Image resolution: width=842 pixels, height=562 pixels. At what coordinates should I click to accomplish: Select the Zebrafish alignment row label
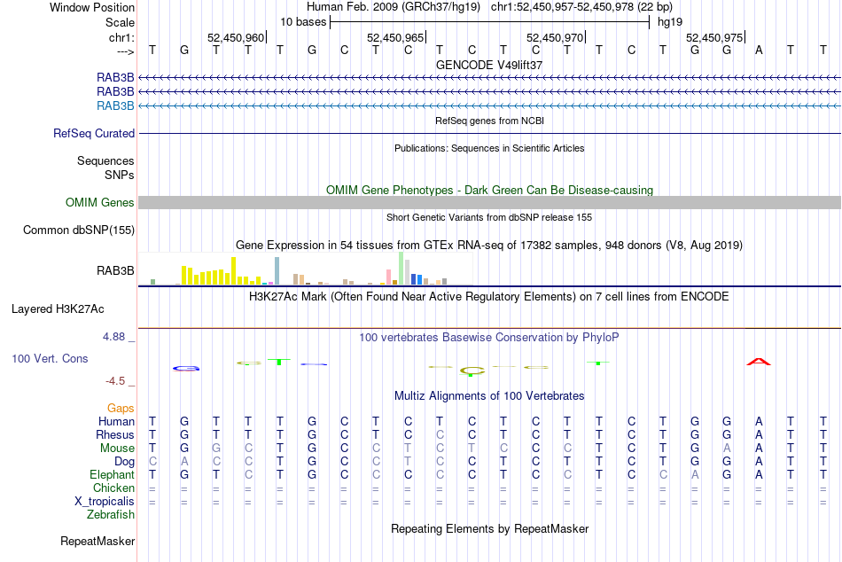(x=111, y=515)
